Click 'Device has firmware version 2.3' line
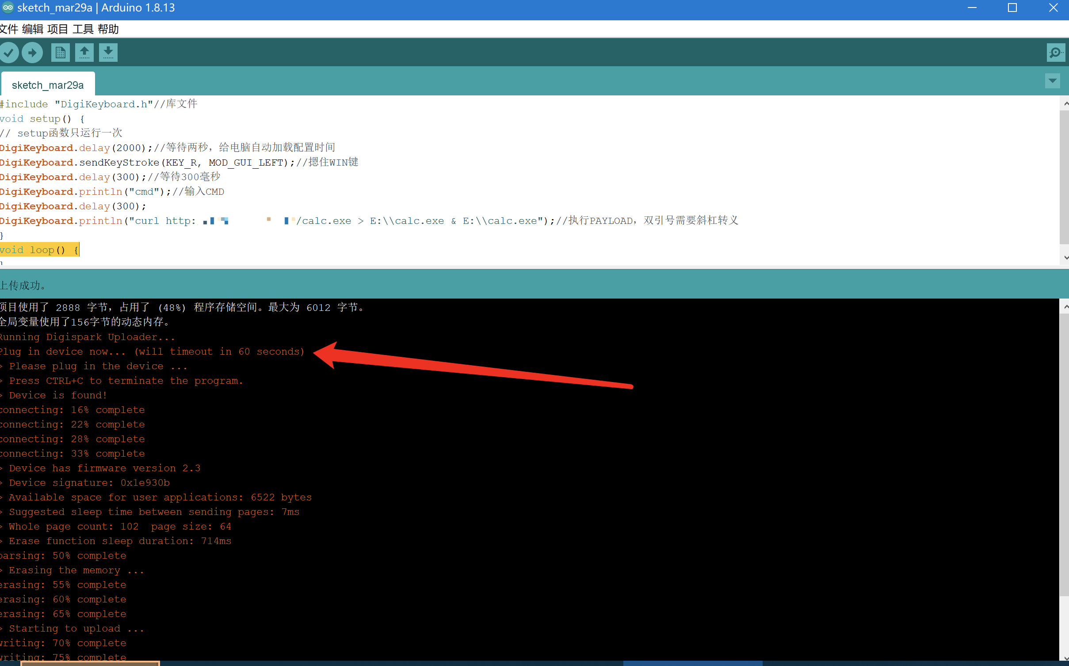The height and width of the screenshot is (666, 1069). tap(100, 468)
